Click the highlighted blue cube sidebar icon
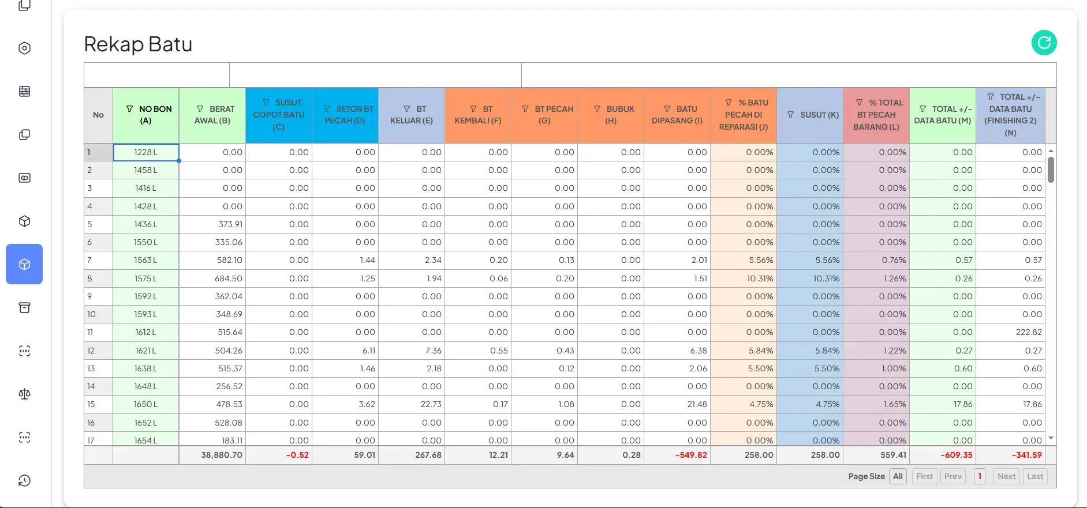 (x=24, y=264)
